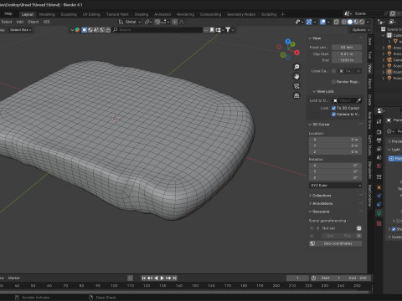Select solid viewport shading mode

tap(350, 22)
